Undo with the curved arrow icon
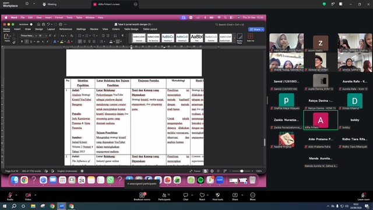373x210 pixels. point(48,24)
